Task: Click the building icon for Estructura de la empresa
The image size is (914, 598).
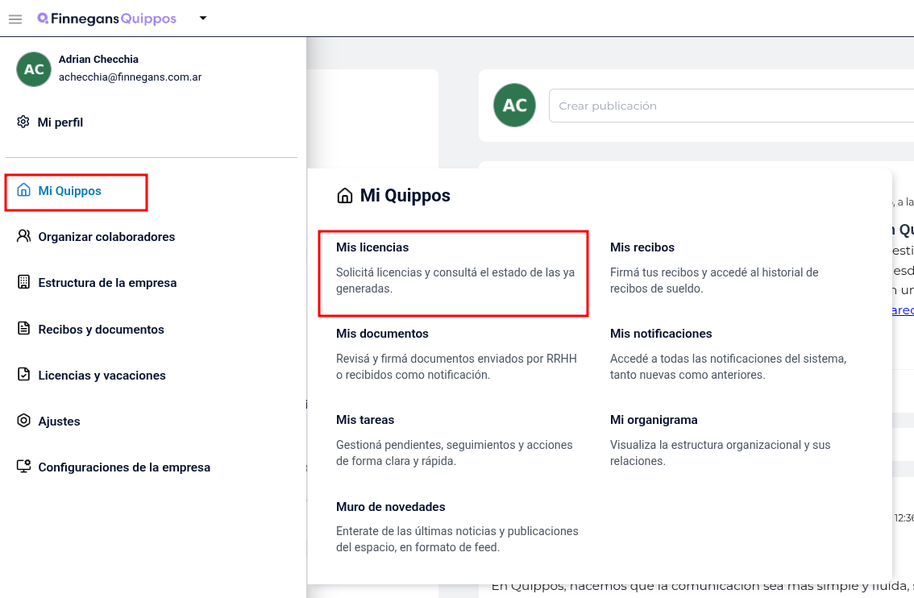Action: (x=23, y=282)
